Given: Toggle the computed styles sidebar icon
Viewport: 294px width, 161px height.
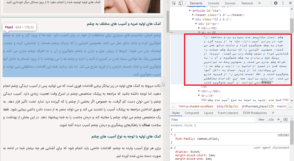Looking at the screenshot, I should pos(285,120).
